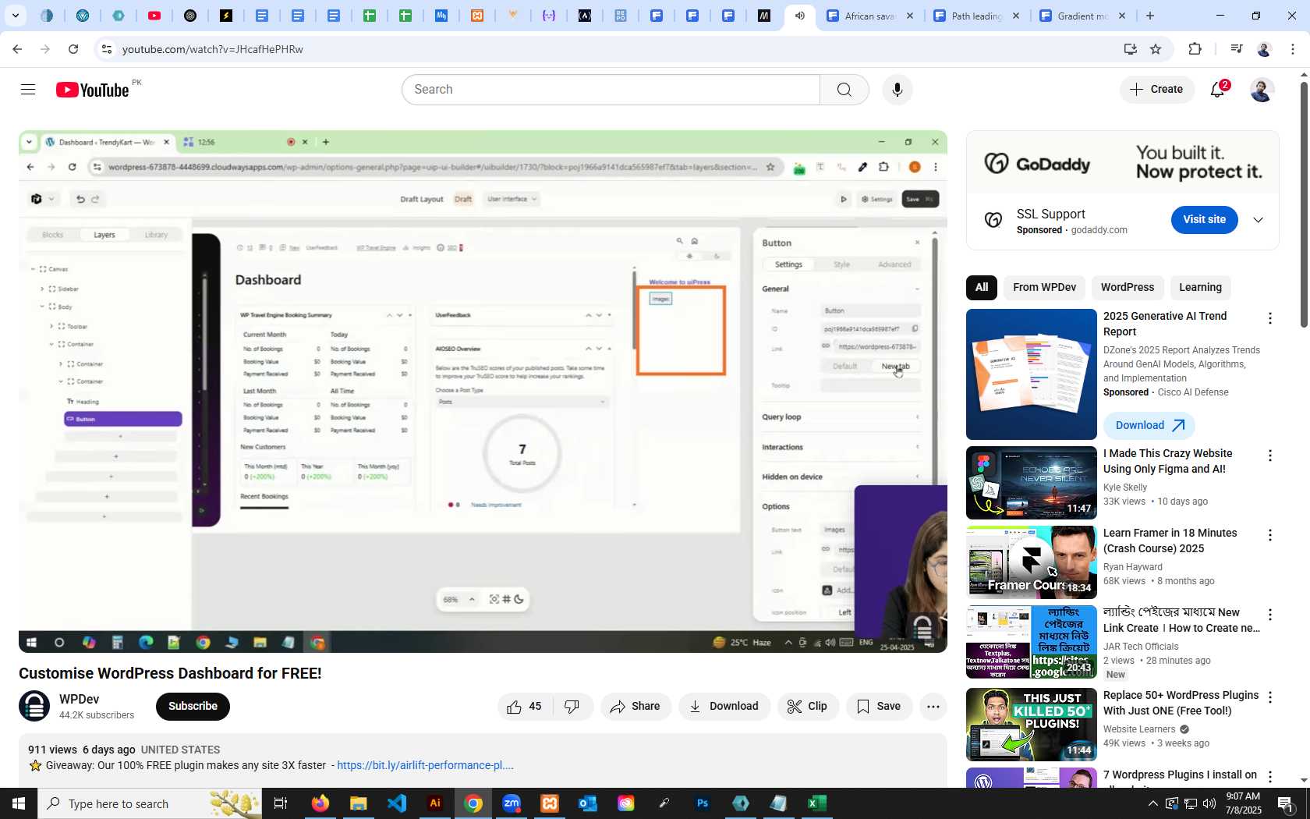1310x819 pixels.
Task: Open the Create button
Action: click(x=1157, y=90)
